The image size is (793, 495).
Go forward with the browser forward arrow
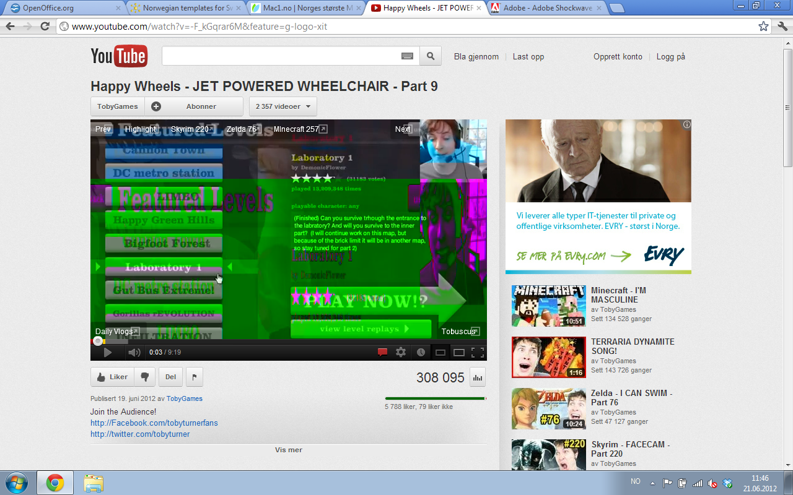click(x=27, y=27)
